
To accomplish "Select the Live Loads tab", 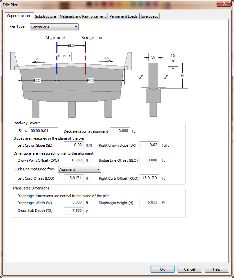I will pyautogui.click(x=149, y=16).
